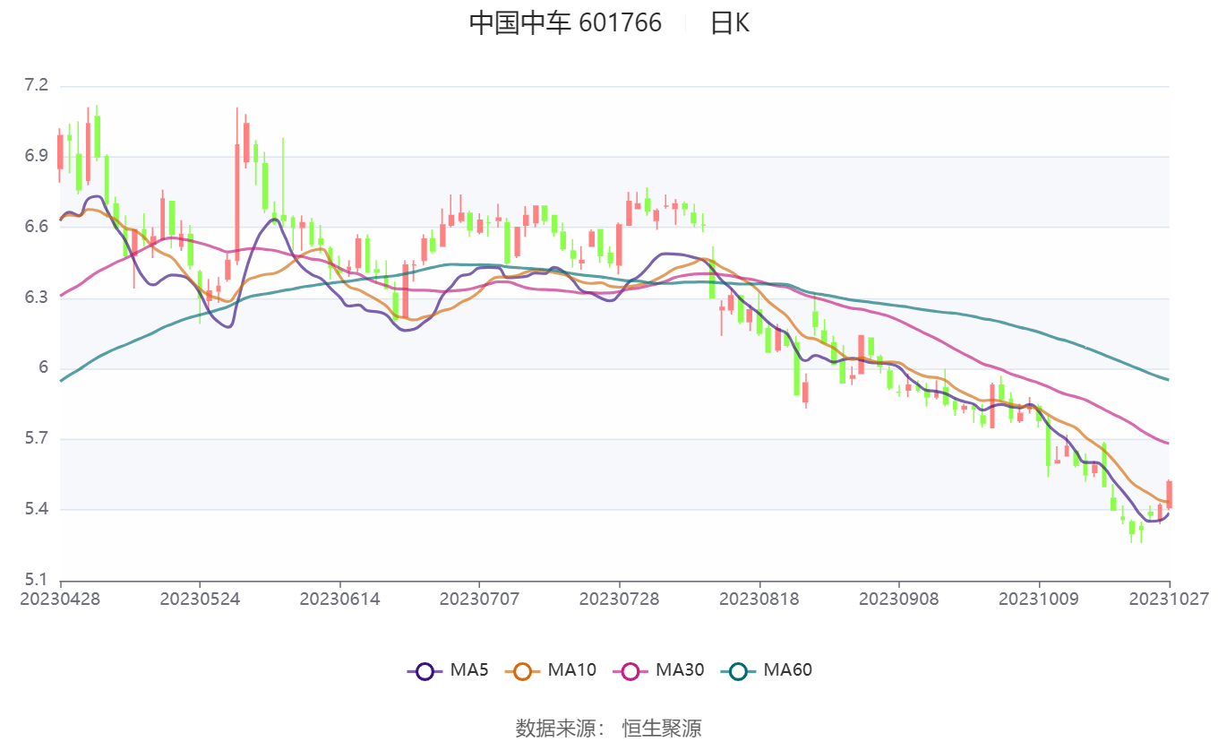This screenshot has width=1218, height=742.
Task: Click the 恒生聚源 data source text
Action: pos(662,728)
